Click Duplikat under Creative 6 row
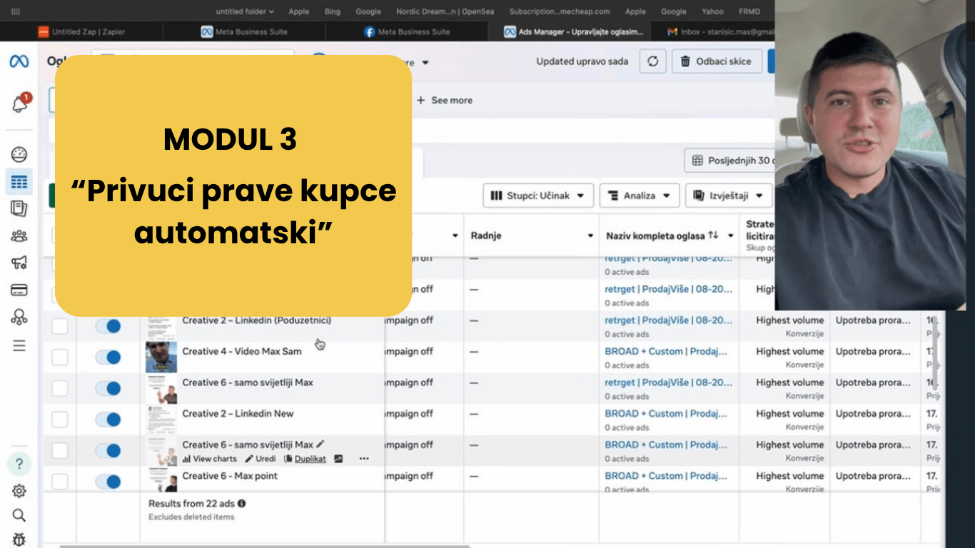Image resolution: width=975 pixels, height=548 pixels. coord(309,459)
